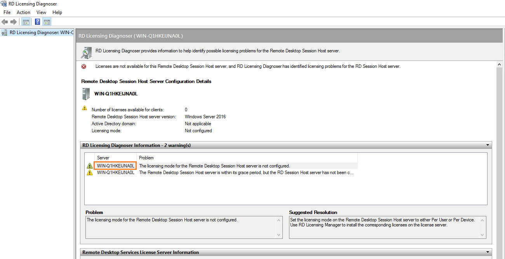Select the grace period problem row text
The height and width of the screenshot is (259, 505).
(246, 173)
